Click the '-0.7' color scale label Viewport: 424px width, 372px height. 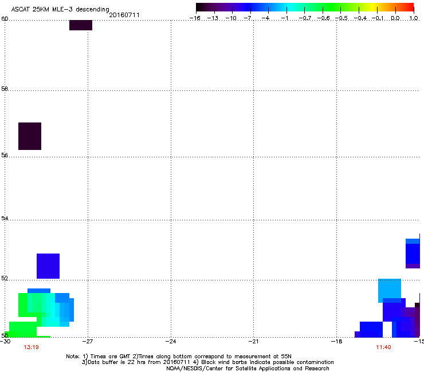tap(305, 18)
